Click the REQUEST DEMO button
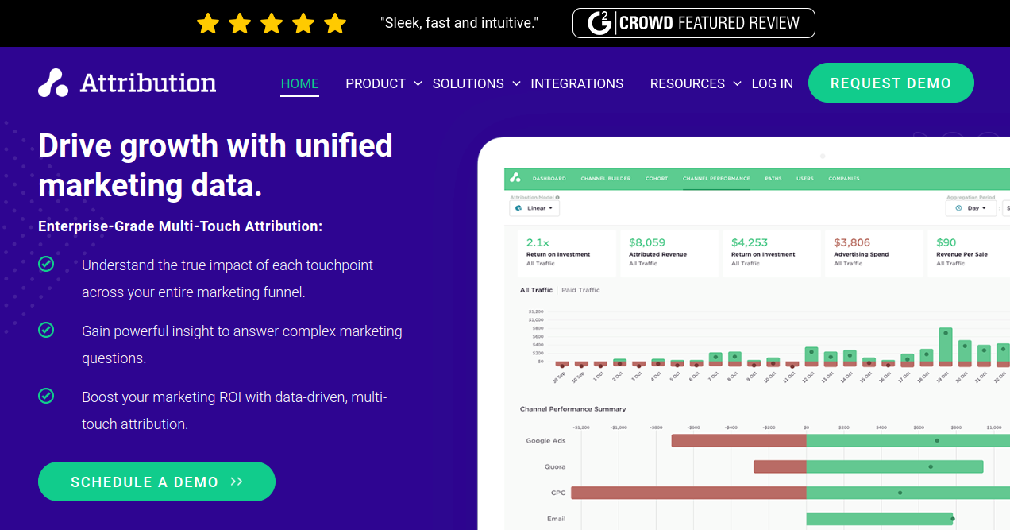Screen dimensions: 1010x530 click(891, 83)
